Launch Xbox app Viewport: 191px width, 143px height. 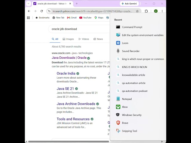122,107
